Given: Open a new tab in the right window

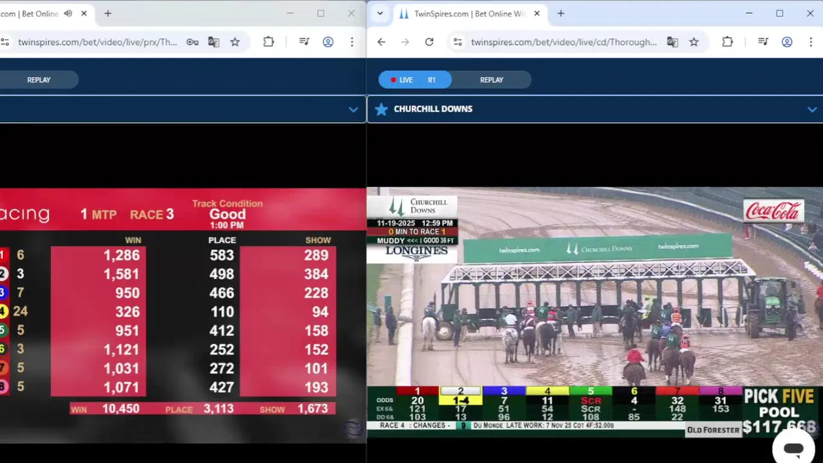Looking at the screenshot, I should pyautogui.click(x=560, y=14).
